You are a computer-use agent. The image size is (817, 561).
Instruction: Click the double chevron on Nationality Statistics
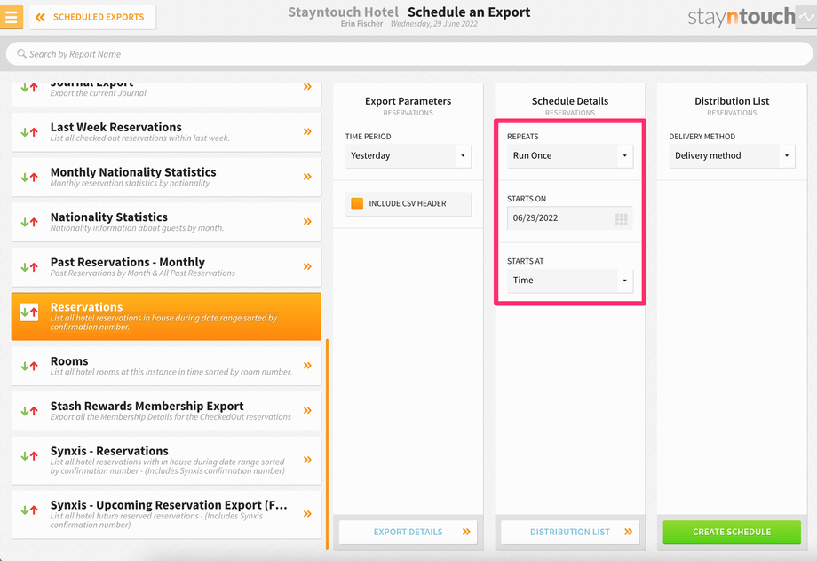click(x=307, y=221)
